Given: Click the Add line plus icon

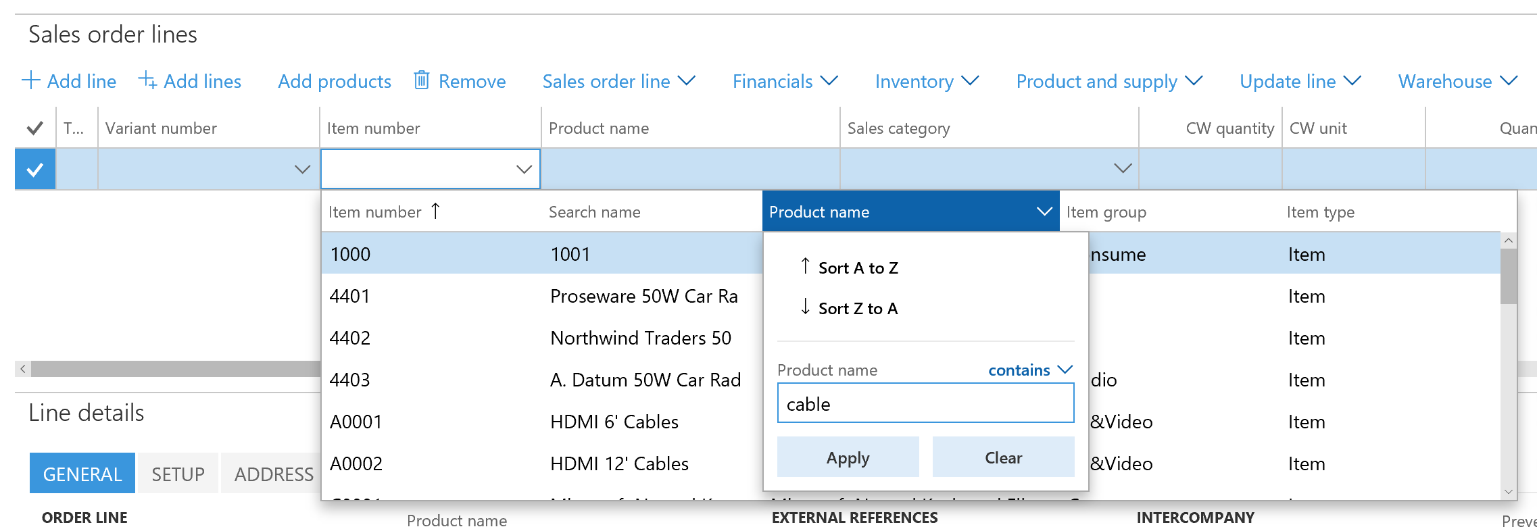Looking at the screenshot, I should (x=31, y=81).
